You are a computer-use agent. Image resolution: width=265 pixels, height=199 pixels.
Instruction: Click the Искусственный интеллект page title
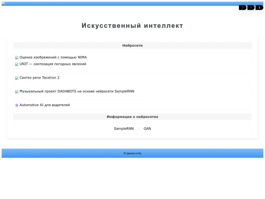(x=132, y=26)
